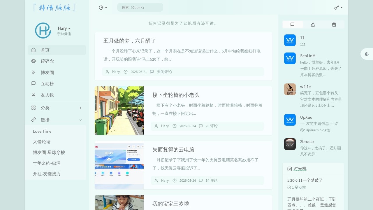373x210 pixels.
Task: Switch to the gift box tab
Action: (334, 24)
